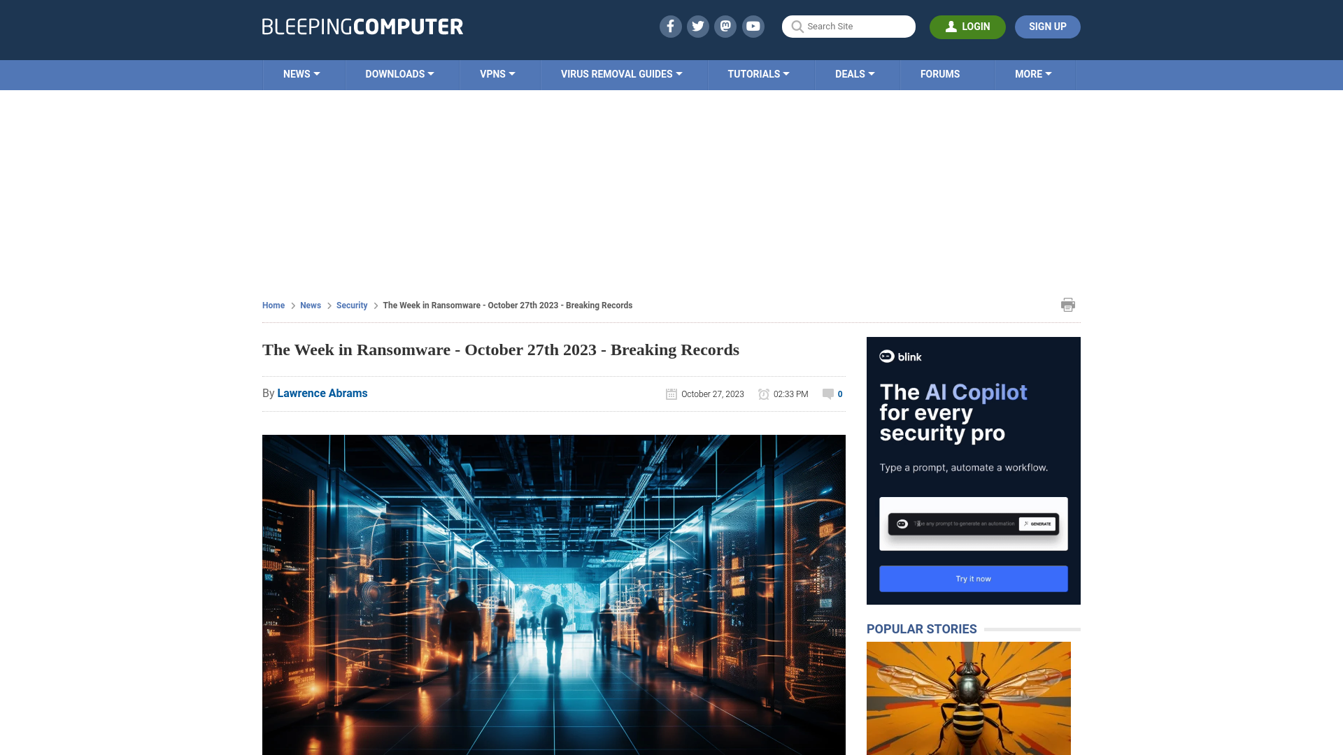Click the Search Site input field
The image size is (1343, 755).
[848, 26]
